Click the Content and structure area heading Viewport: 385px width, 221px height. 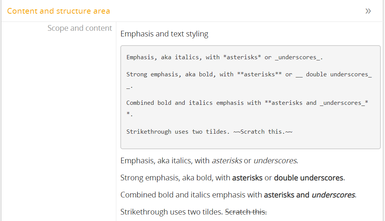pyautogui.click(x=59, y=11)
